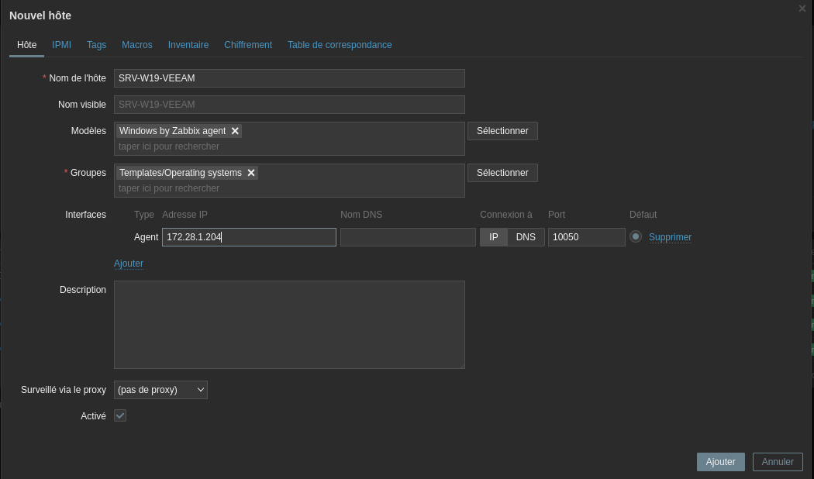814x479 pixels.
Task: Select the default interface radio button
Action: click(x=636, y=236)
